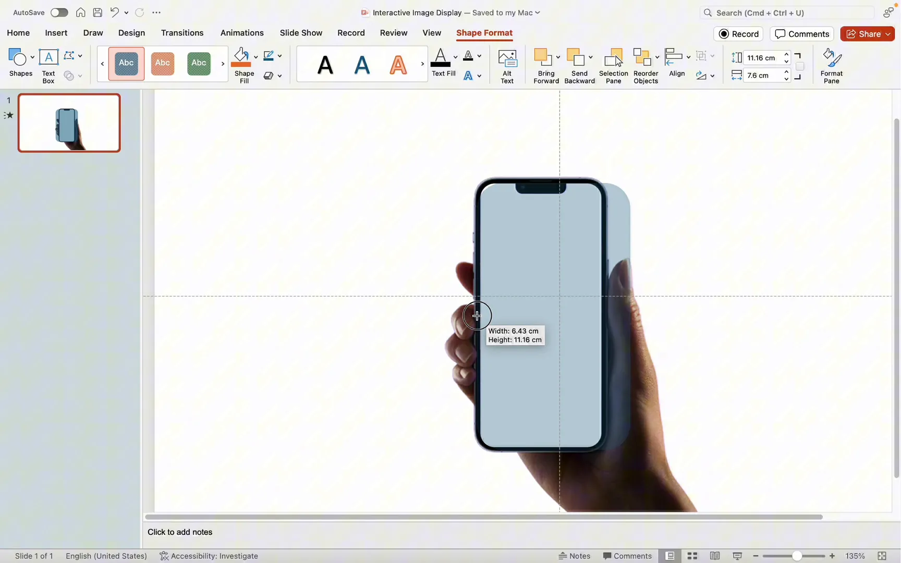901x563 pixels.
Task: Expand the Text Fill dropdown arrow
Action: tap(455, 57)
